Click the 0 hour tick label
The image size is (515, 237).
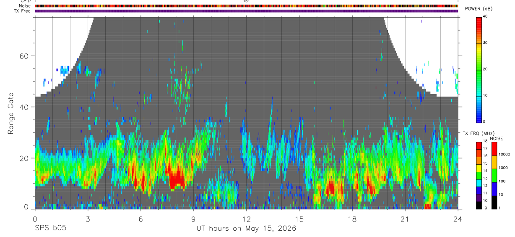pyautogui.click(x=35, y=219)
